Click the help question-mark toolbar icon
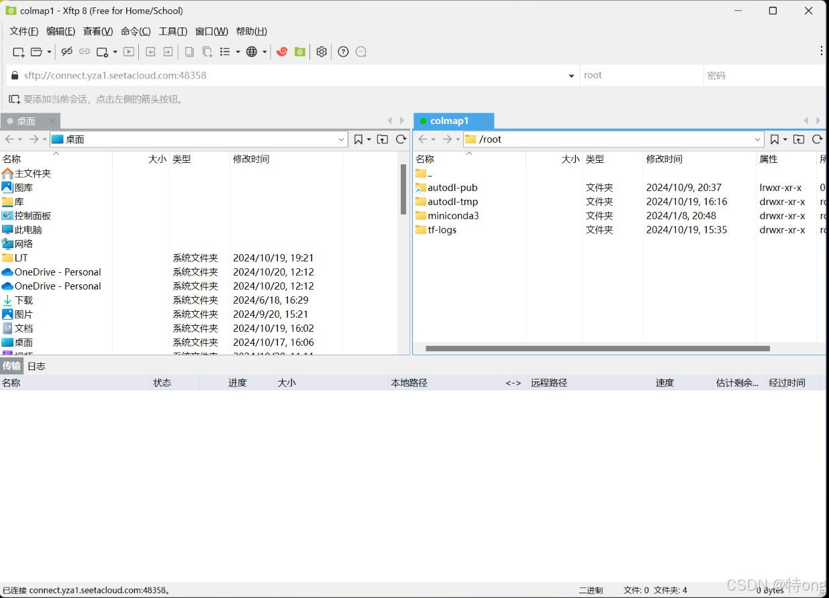The width and height of the screenshot is (829, 598). click(x=343, y=52)
